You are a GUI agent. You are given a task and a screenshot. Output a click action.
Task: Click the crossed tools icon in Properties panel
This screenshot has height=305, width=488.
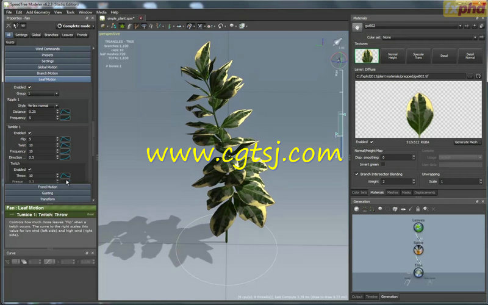(9, 26)
